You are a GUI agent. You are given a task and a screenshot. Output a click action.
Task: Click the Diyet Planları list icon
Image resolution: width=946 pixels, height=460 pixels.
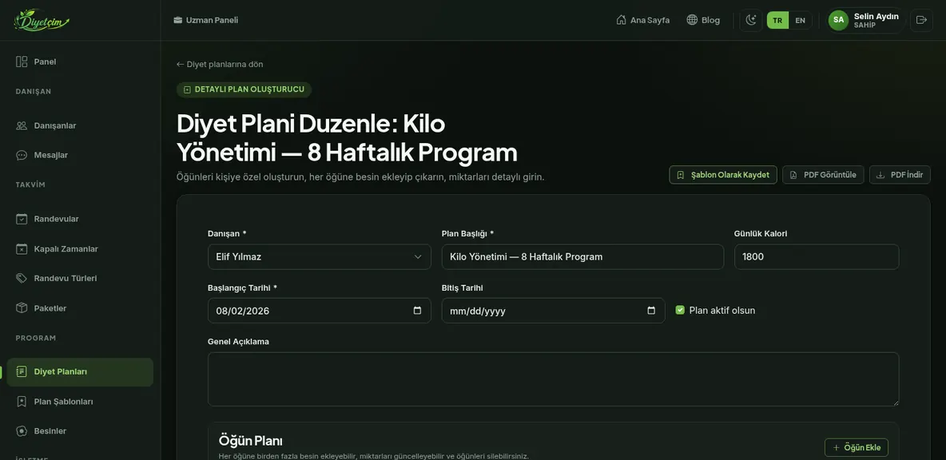point(22,371)
